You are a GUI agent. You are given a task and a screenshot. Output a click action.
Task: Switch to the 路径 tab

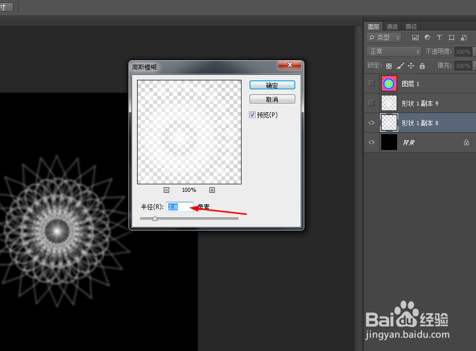[x=411, y=27]
